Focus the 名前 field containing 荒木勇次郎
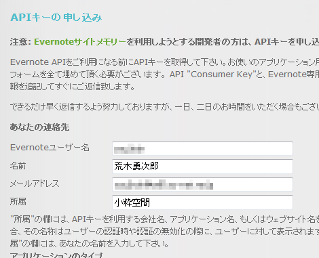 tap(202, 167)
